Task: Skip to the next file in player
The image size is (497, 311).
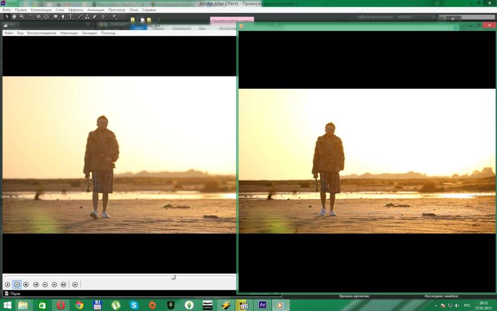Action: [63, 284]
